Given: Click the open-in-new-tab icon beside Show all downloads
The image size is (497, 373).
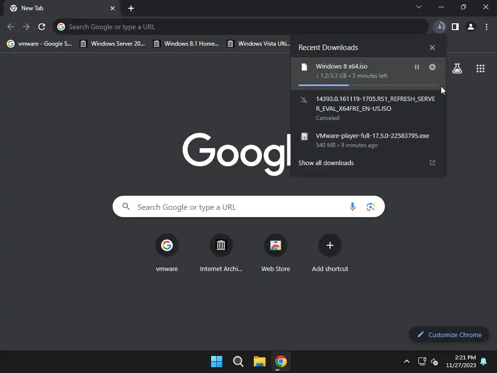Looking at the screenshot, I should click(x=432, y=163).
